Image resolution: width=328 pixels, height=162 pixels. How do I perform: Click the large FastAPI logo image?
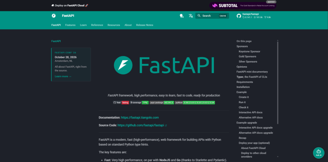[x=164, y=65]
